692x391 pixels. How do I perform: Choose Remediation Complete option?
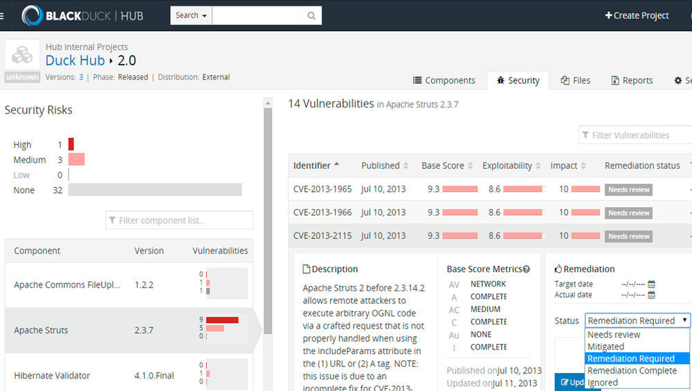pyautogui.click(x=632, y=370)
